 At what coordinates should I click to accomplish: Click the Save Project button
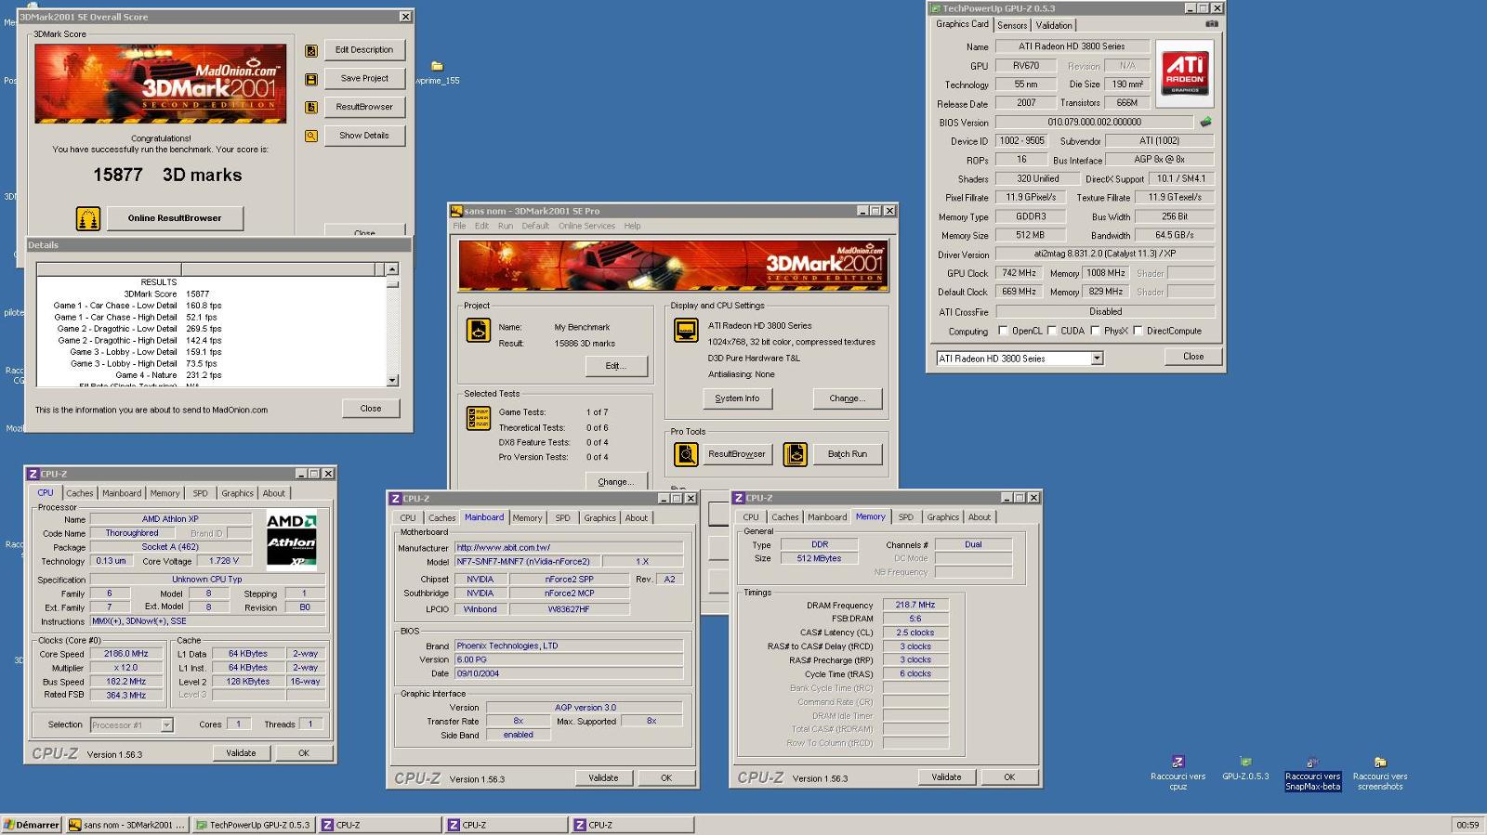pos(364,79)
